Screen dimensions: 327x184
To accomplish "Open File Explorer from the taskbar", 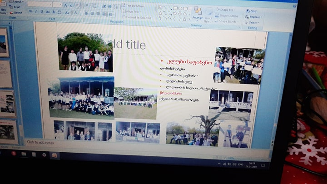I will point(24,154).
